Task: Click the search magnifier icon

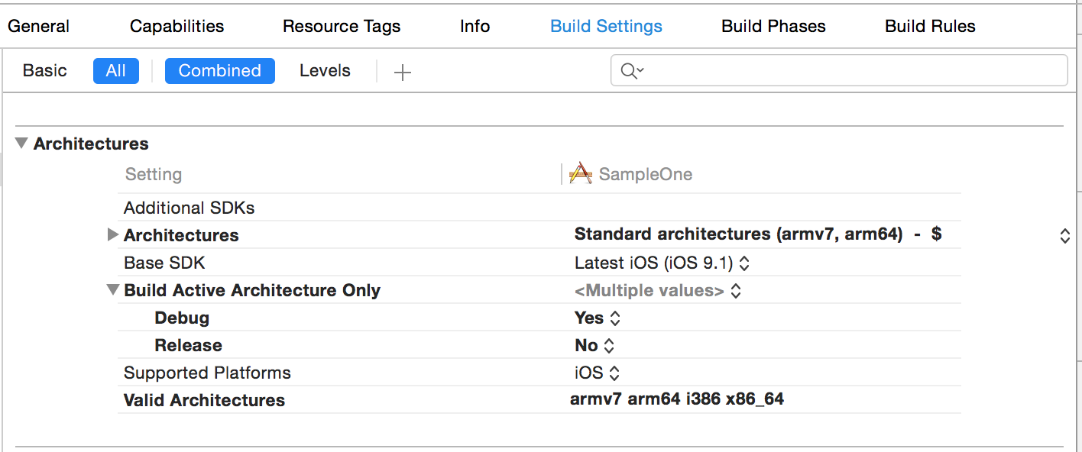Action: (632, 71)
